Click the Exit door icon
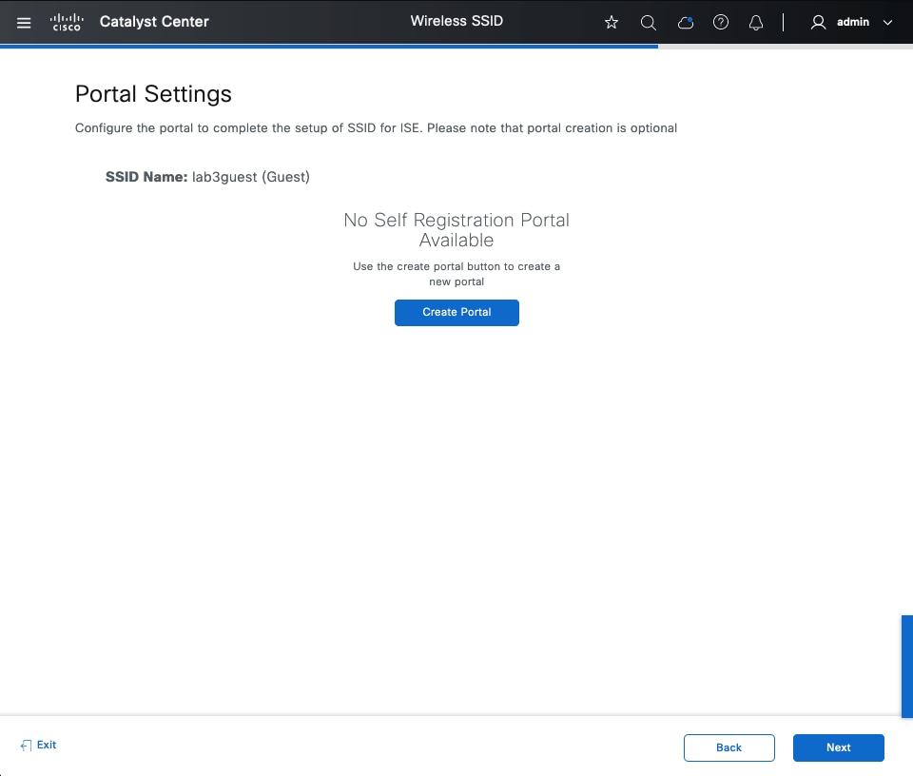 (26, 746)
